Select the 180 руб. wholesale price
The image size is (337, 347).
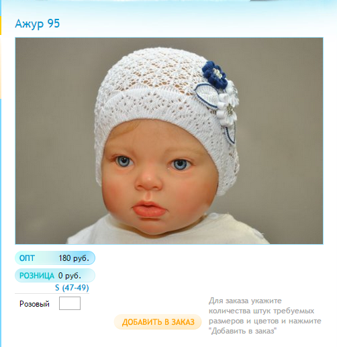(x=74, y=258)
